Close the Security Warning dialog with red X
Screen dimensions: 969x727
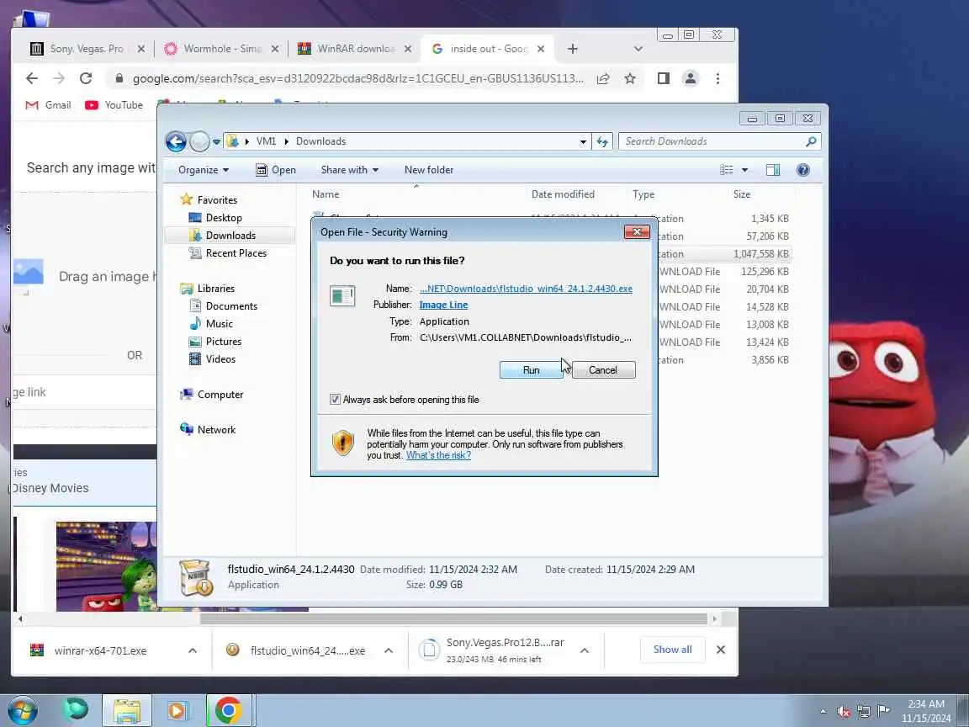637,232
